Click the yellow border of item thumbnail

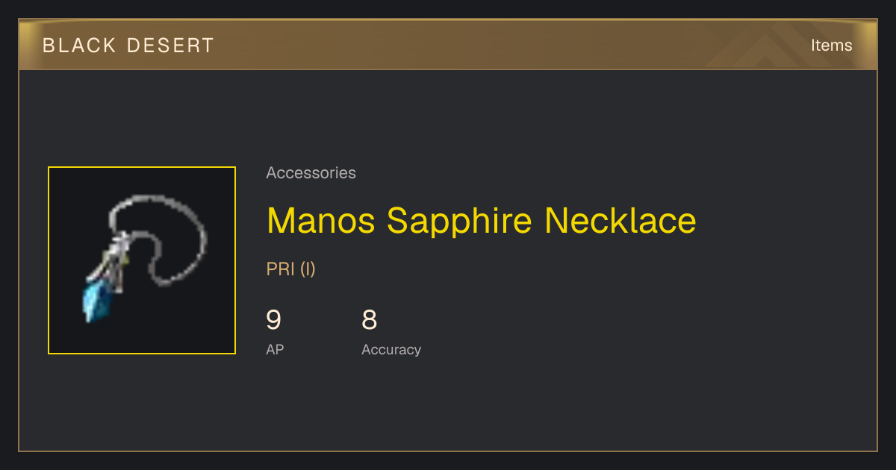pyautogui.click(x=142, y=168)
